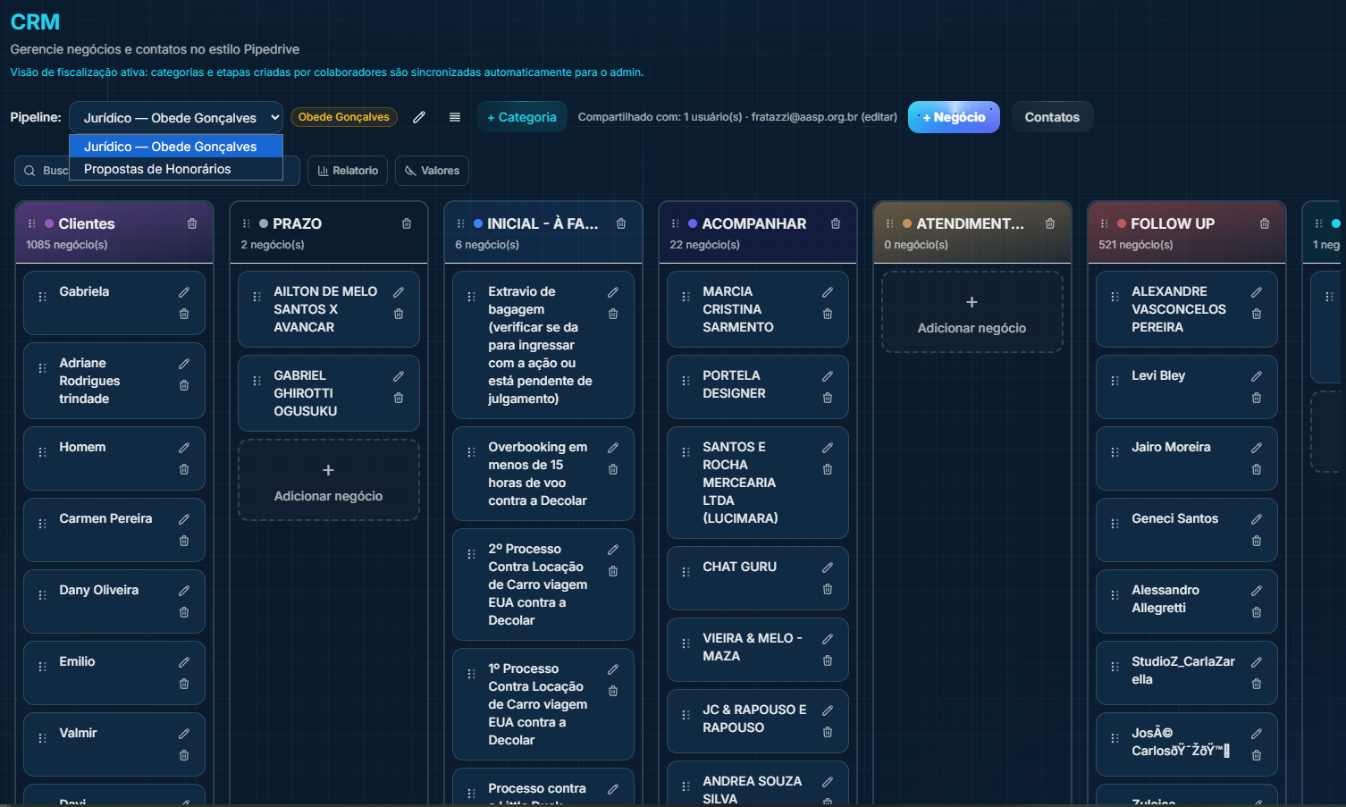This screenshot has height=807, width=1346.
Task: Edit the Adriane Rodrigues trindade card
Action: click(x=184, y=364)
